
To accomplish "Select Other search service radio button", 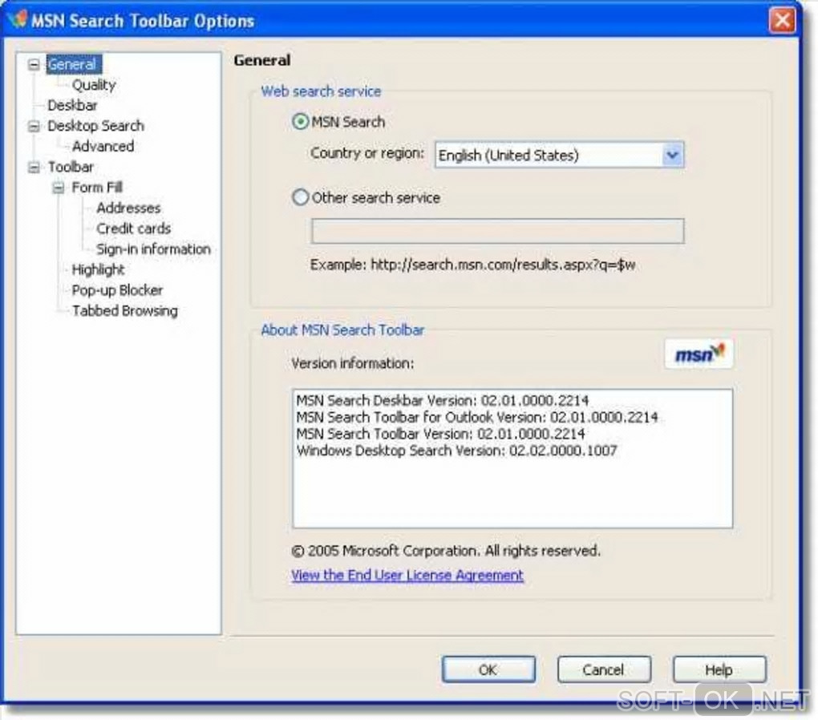I will (x=301, y=198).
